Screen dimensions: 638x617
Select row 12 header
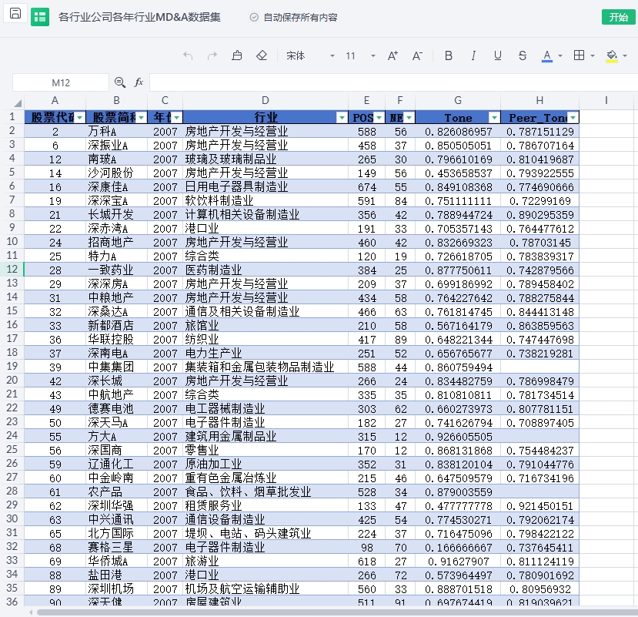(12, 269)
